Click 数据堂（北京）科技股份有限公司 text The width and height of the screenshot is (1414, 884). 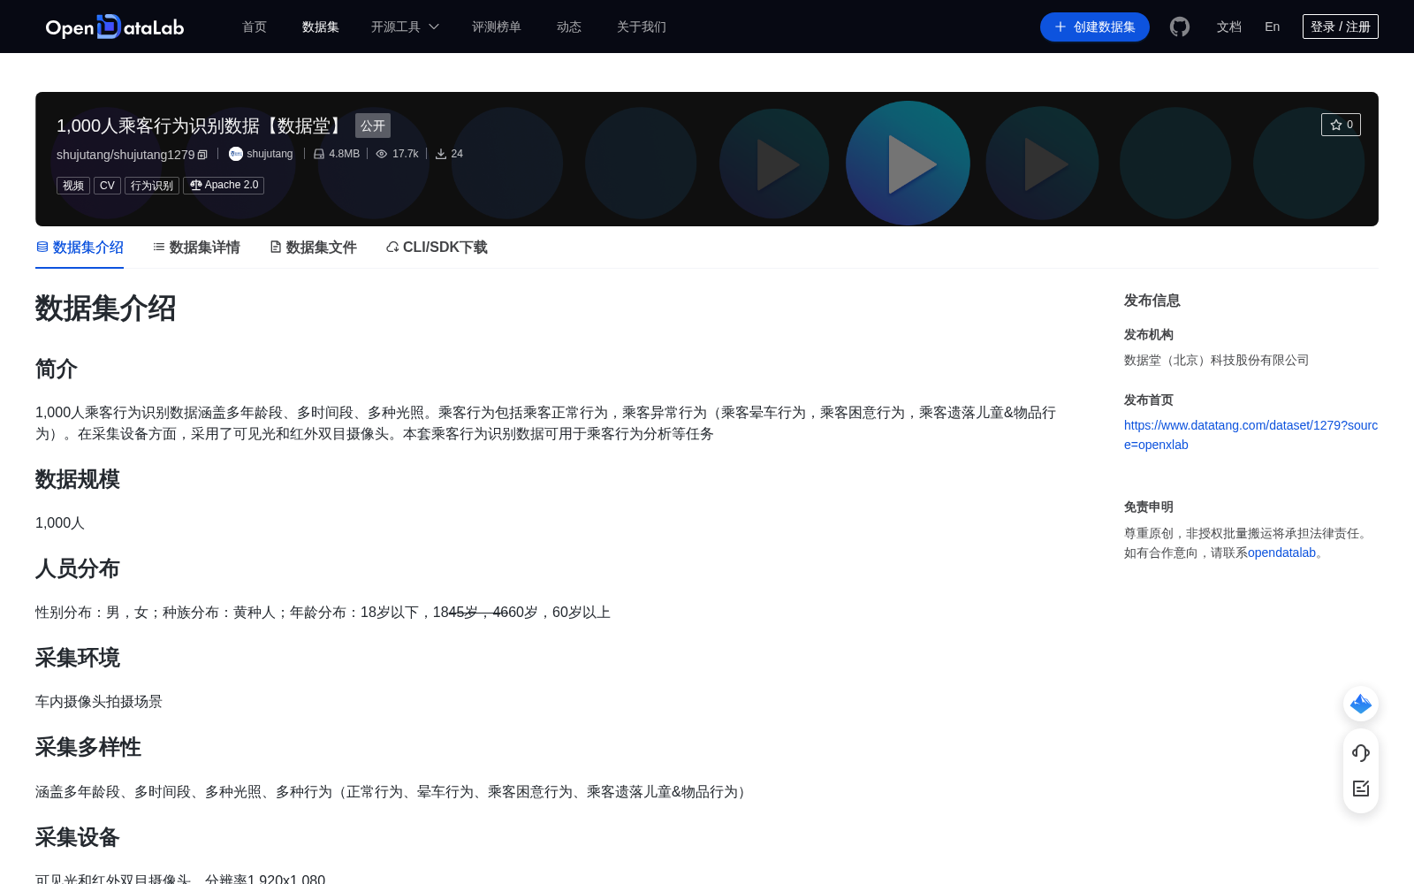click(1217, 360)
